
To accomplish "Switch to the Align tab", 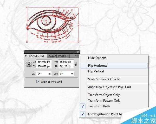I will pyautogui.click(x=53, y=56).
